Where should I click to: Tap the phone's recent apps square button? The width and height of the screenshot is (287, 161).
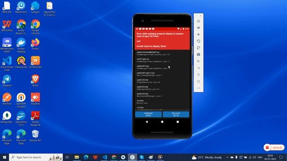pyautogui.click(x=178, y=122)
